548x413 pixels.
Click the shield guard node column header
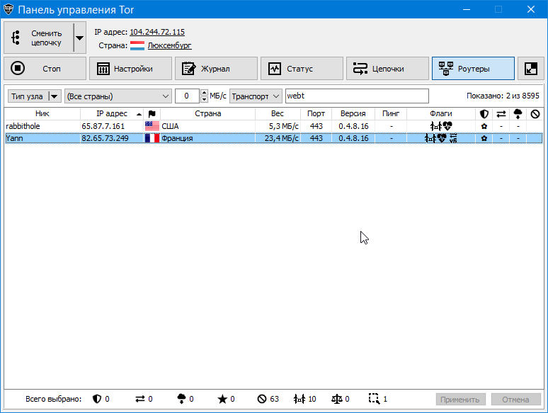coord(484,114)
